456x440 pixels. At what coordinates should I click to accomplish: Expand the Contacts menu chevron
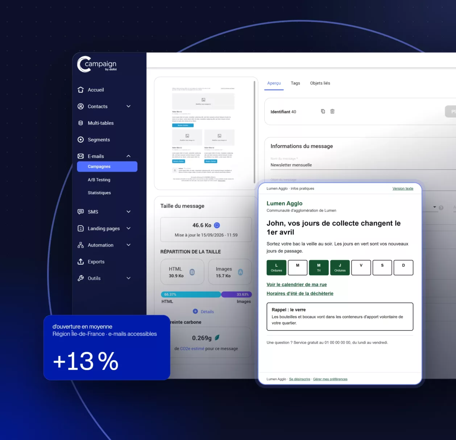[128, 106]
